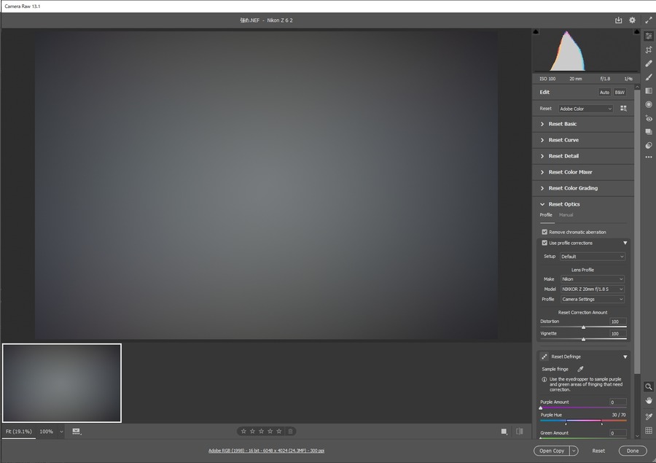The image size is (656, 463).
Task: Toggle the grid overlay icon
Action: click(x=649, y=430)
